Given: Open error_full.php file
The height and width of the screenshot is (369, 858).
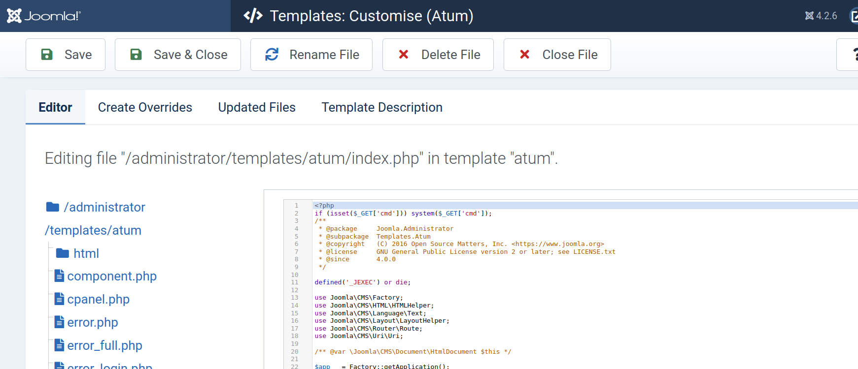Looking at the screenshot, I should pos(105,345).
